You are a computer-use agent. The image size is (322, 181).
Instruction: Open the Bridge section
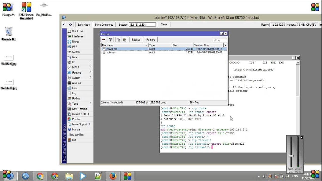[x=75, y=42]
